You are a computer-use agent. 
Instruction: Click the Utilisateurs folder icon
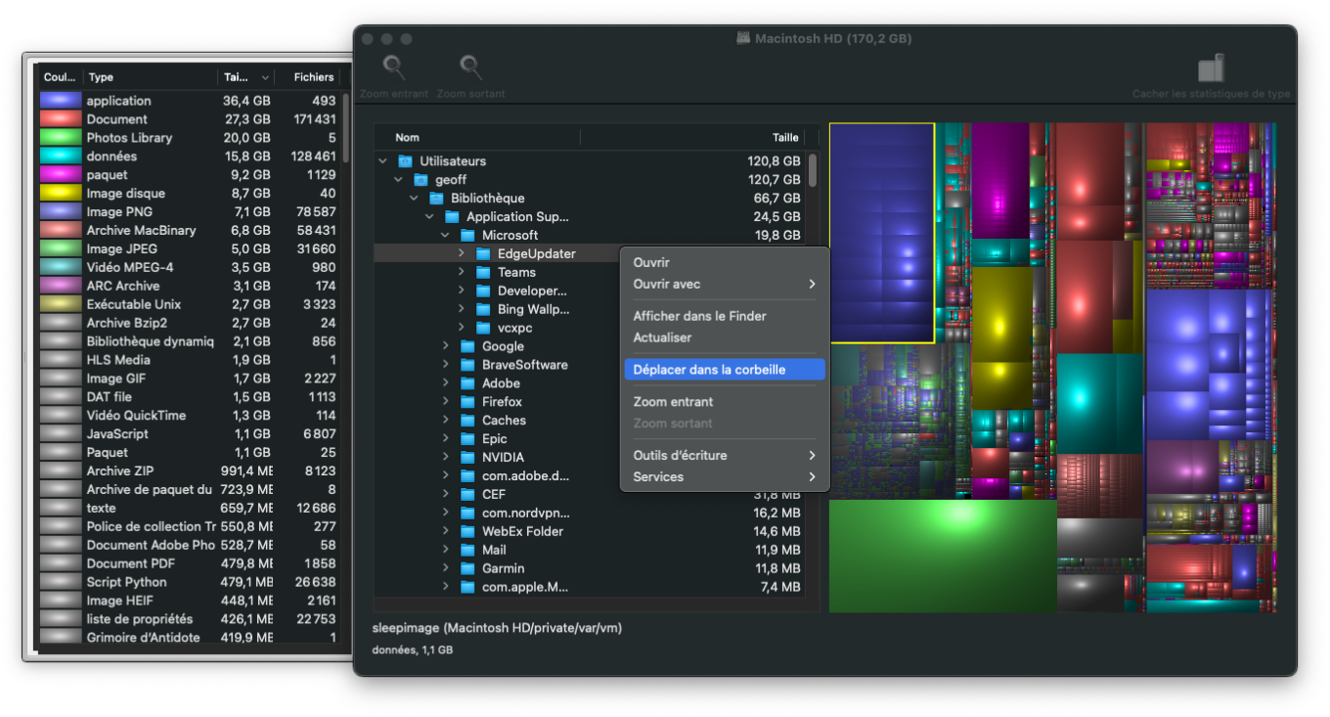click(x=405, y=161)
